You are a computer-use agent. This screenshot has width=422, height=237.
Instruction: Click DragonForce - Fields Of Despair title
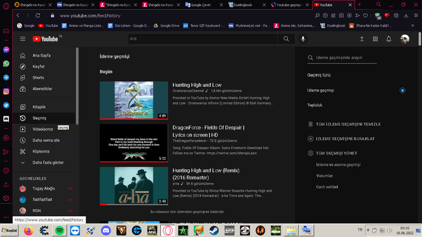coord(209,131)
